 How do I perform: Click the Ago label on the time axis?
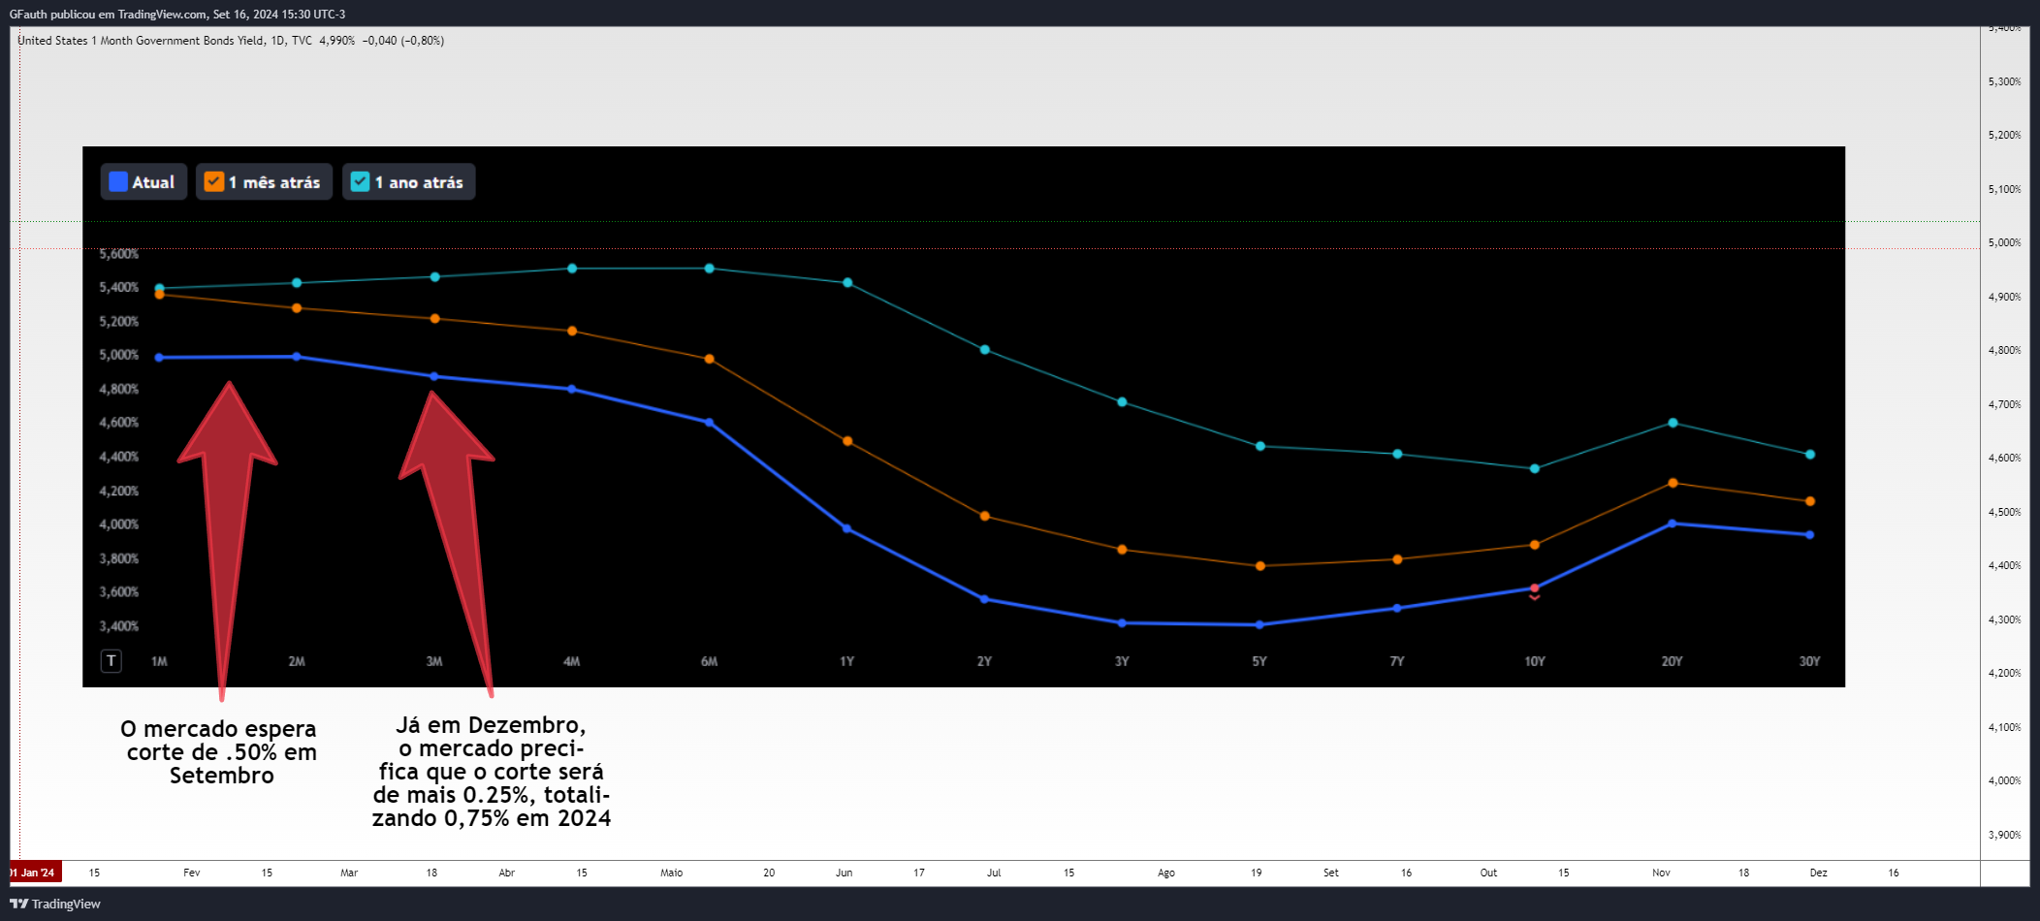1166,873
